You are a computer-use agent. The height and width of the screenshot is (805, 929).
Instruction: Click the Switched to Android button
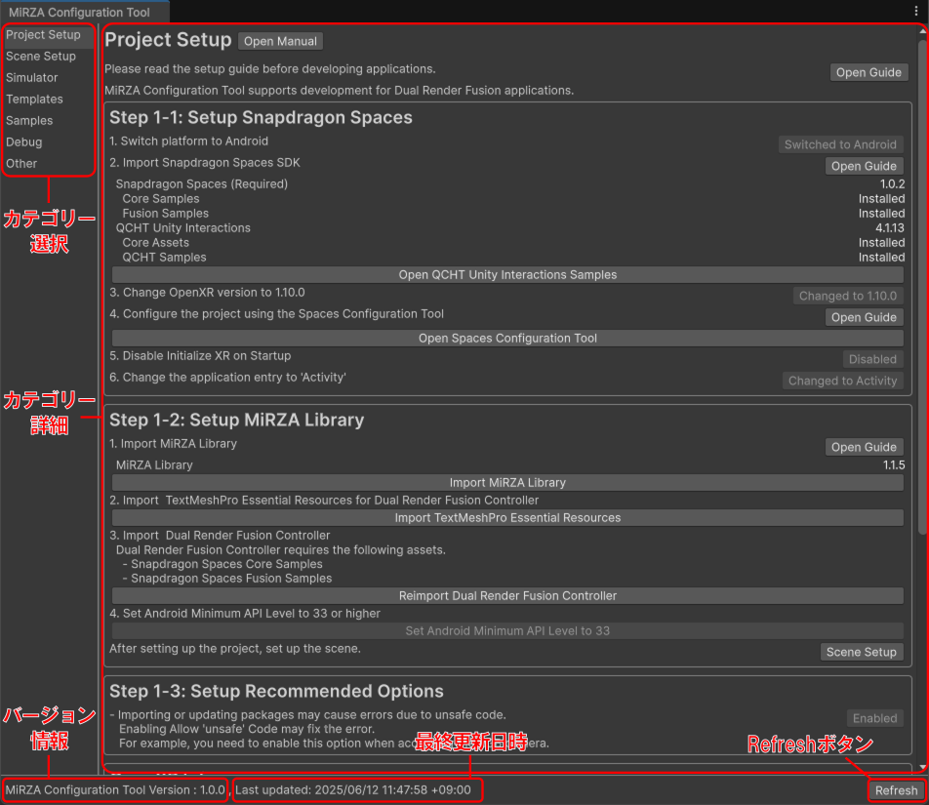[x=840, y=144]
